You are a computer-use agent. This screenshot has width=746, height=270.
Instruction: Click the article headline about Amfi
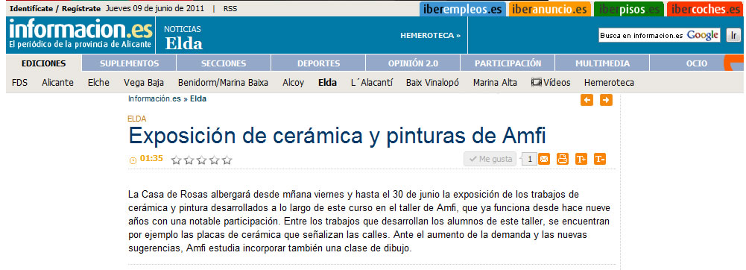338,136
